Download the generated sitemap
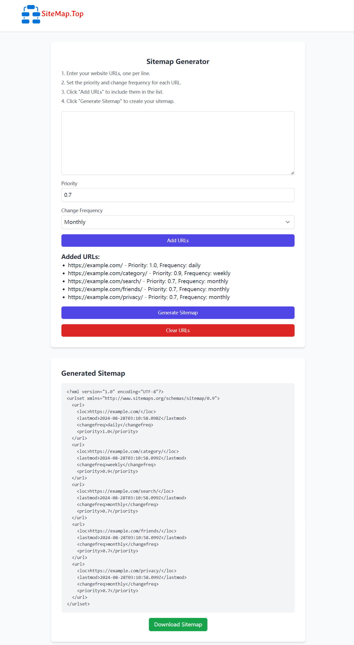354x645 pixels. point(178,624)
